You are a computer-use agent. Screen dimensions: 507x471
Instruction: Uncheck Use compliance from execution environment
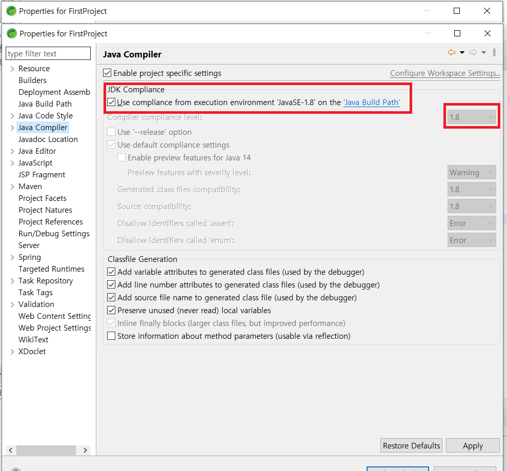(x=111, y=102)
